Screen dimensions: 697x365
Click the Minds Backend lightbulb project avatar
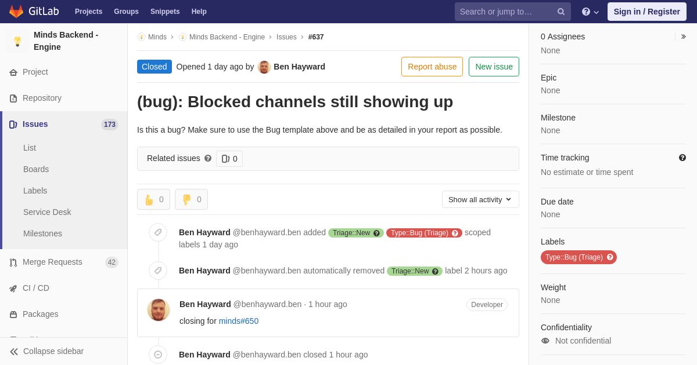(x=17, y=41)
